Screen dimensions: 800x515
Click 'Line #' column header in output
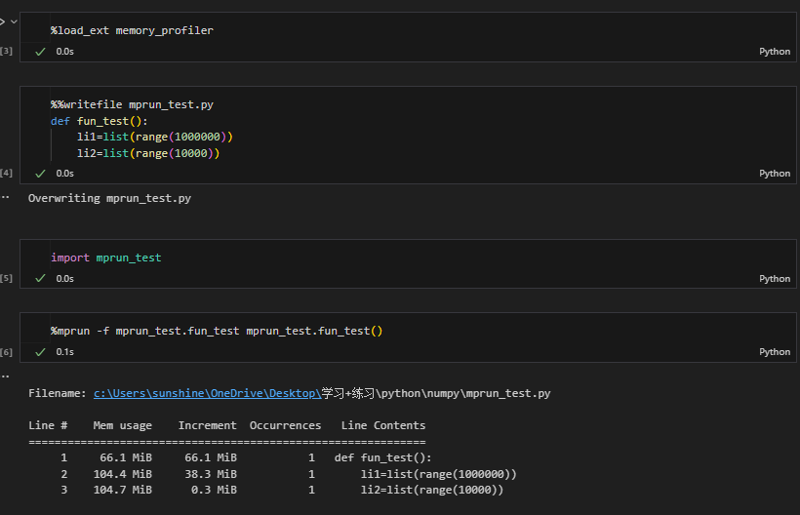click(x=48, y=425)
